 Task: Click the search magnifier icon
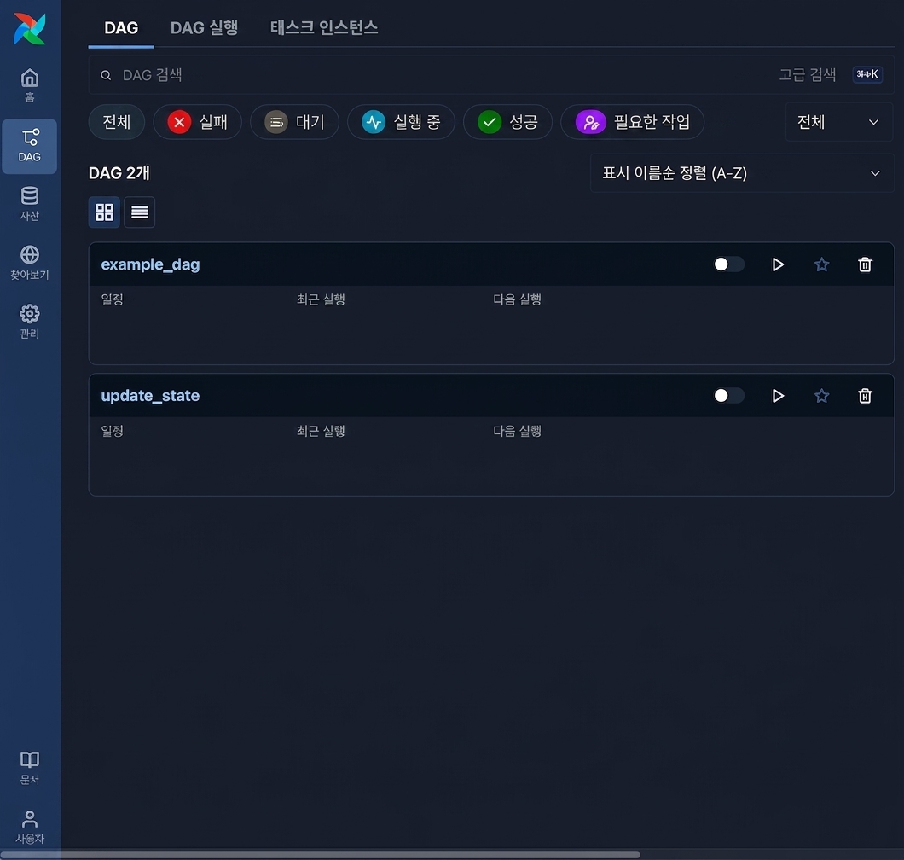tap(106, 75)
